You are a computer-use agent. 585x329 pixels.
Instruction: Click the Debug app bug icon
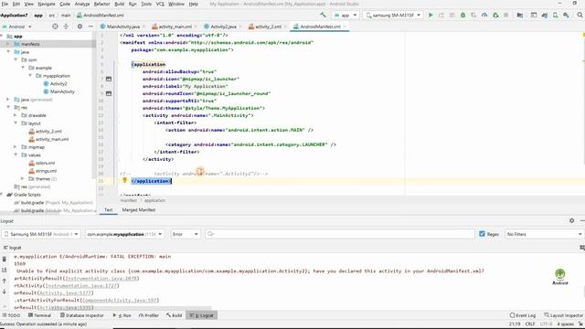463,15
